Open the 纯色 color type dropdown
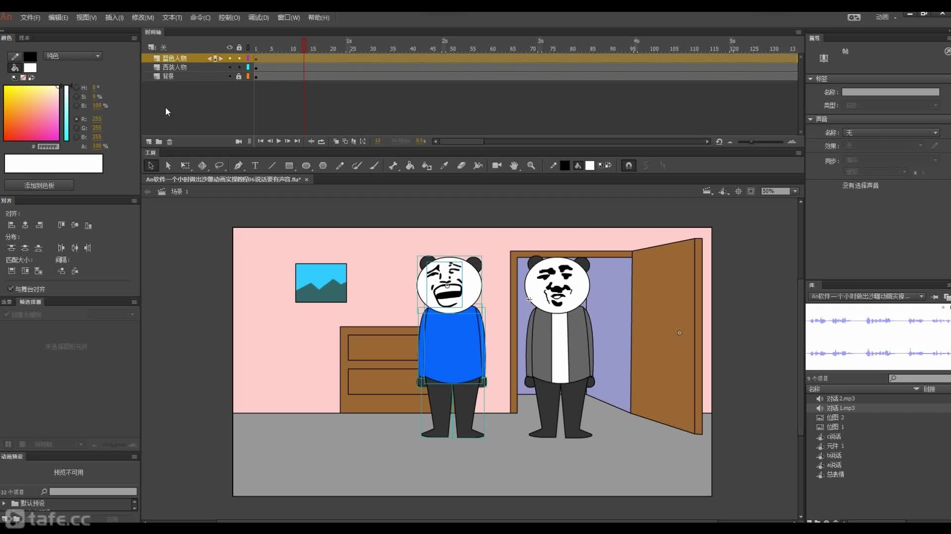 [x=73, y=56]
